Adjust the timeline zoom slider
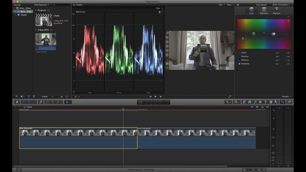The height and width of the screenshot is (172, 306). (253, 170)
